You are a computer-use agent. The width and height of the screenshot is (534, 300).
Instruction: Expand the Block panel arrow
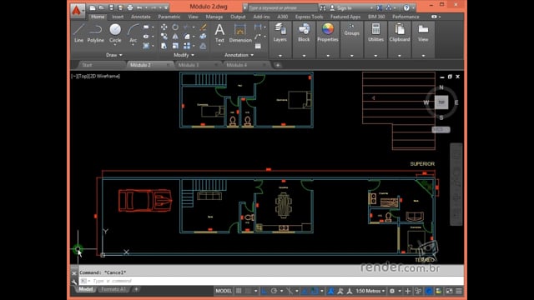304,56
